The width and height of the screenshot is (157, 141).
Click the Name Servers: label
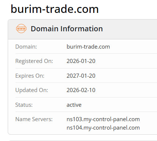(x=34, y=119)
